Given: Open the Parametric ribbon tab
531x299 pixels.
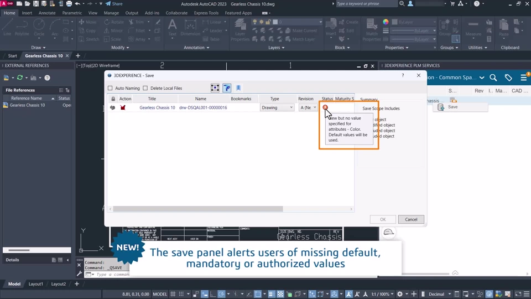Looking at the screenshot, I should (72, 13).
